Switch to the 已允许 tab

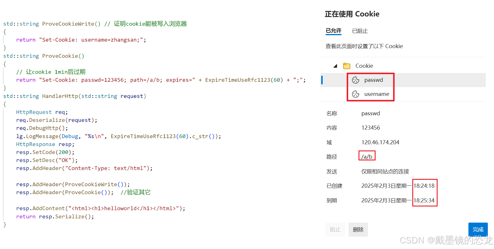(x=334, y=31)
